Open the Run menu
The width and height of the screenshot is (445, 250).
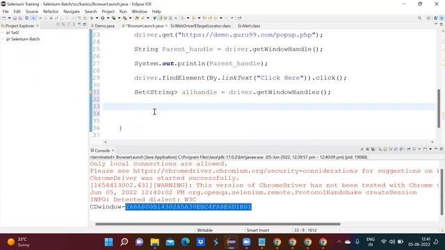[123, 11]
